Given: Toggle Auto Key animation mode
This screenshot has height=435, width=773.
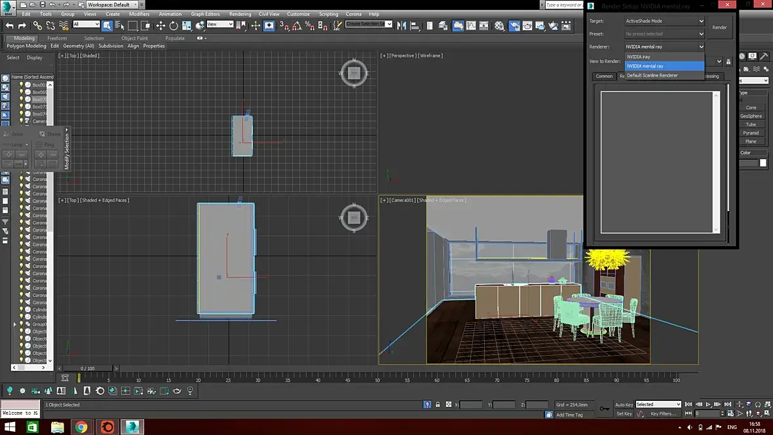Looking at the screenshot, I should pos(624,404).
